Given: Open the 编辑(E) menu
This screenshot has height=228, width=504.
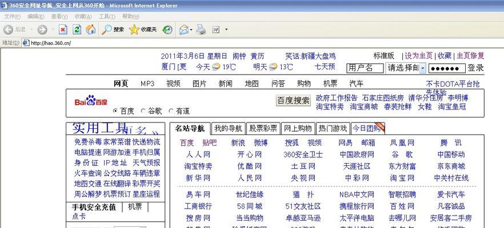Looking at the screenshot, I should tap(35, 17).
